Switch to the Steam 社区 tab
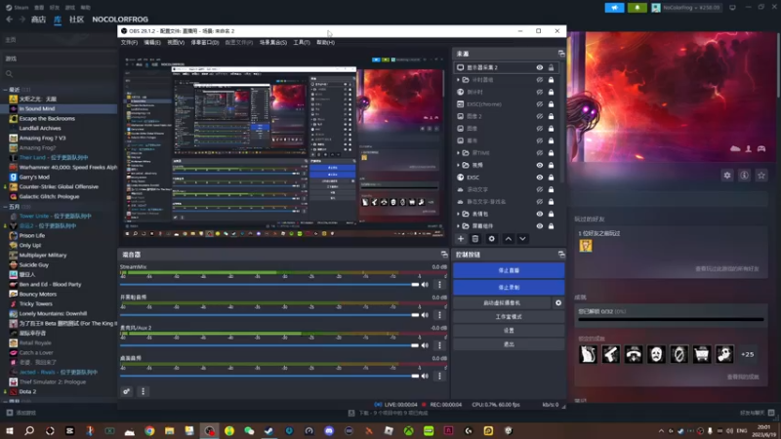 pyautogui.click(x=76, y=20)
